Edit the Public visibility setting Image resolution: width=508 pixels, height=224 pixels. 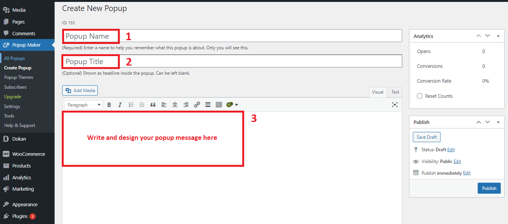click(x=457, y=161)
